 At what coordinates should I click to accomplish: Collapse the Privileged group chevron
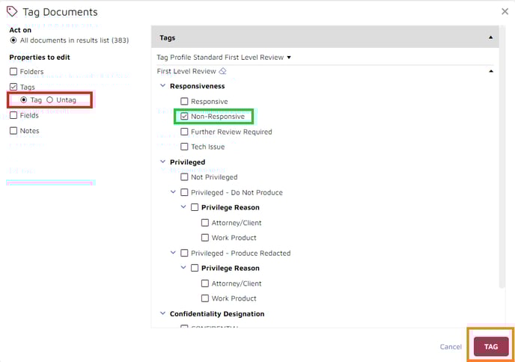pos(162,162)
